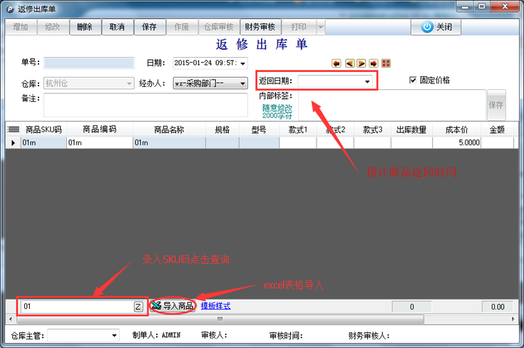The image size is (524, 348).
Task: Go to the last record arrow icon
Action: [x=374, y=63]
